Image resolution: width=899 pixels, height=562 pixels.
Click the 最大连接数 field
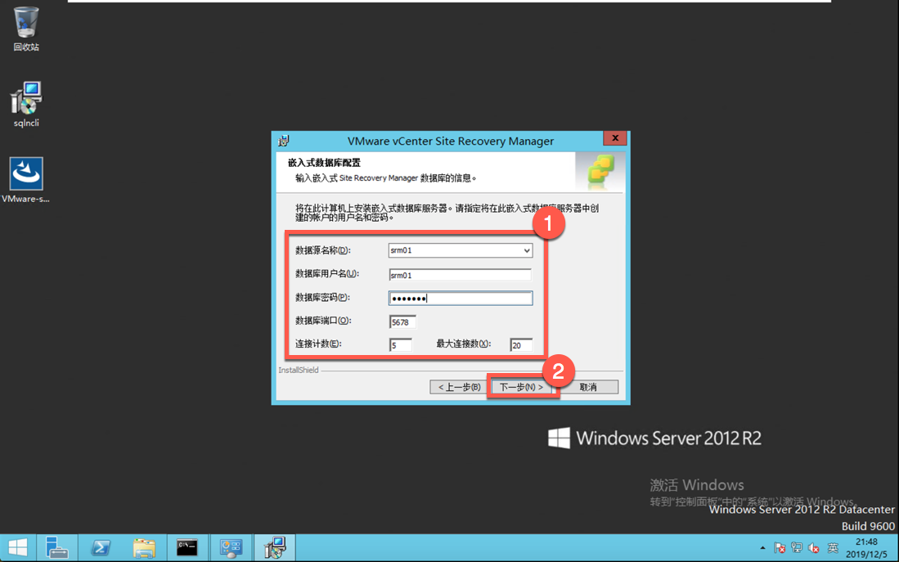[521, 344]
